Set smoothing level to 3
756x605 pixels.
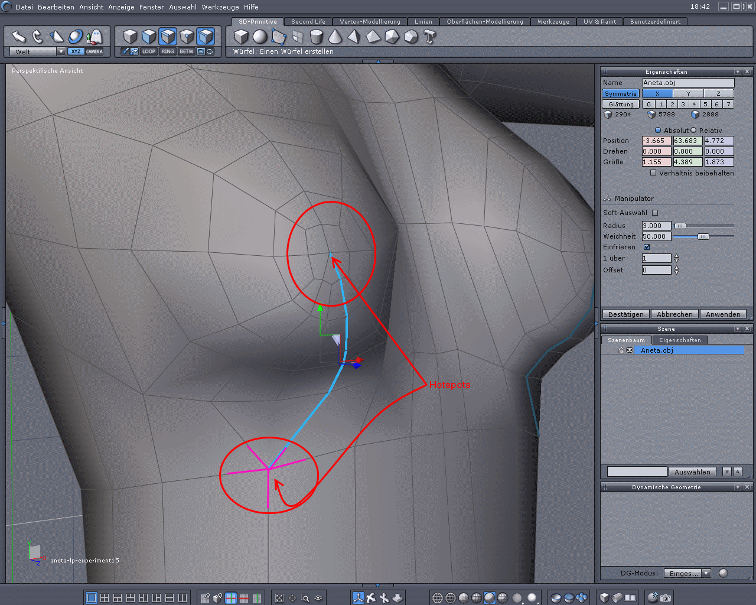click(x=683, y=104)
